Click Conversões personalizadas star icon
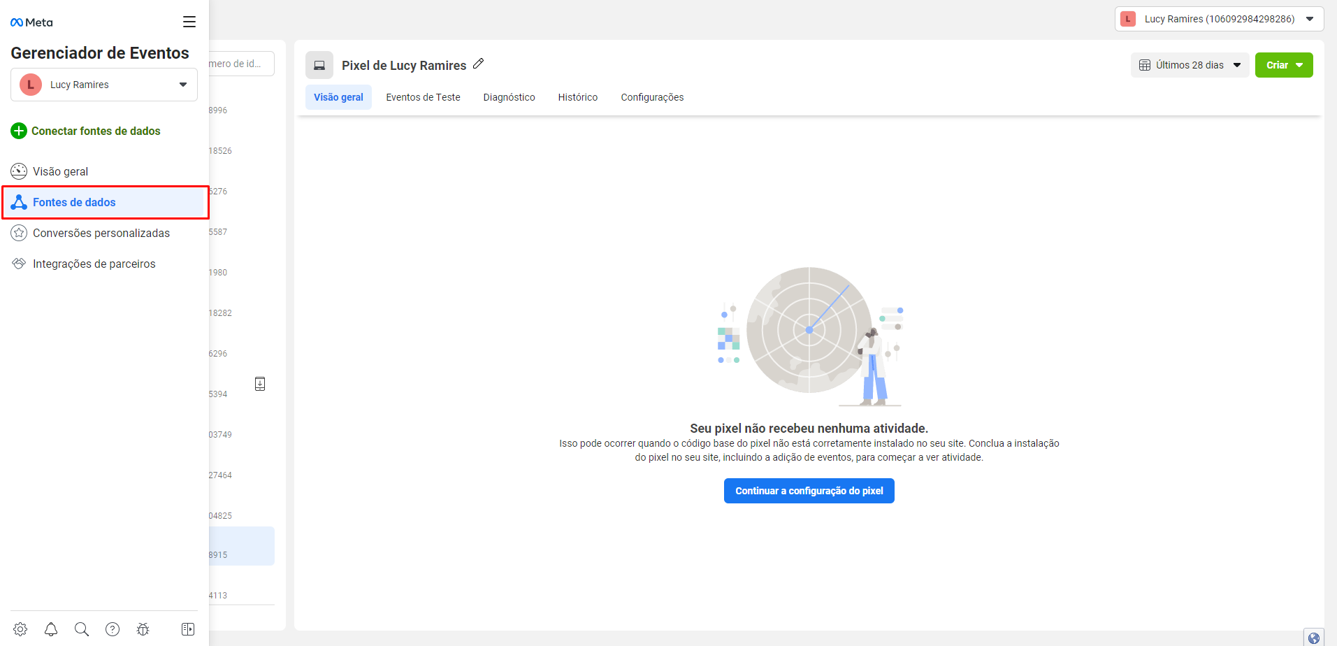The height and width of the screenshot is (646, 1337). tap(19, 233)
